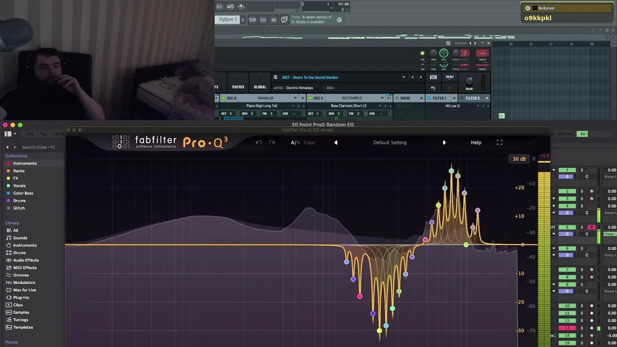Toggle Serum NOISE enable switch
This screenshot has width=617, height=347.
coord(397,98)
